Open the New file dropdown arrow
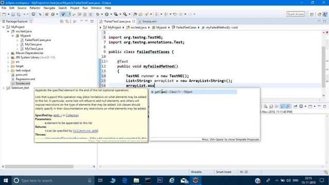Screen dimensions: 329x185 (8, 14)
